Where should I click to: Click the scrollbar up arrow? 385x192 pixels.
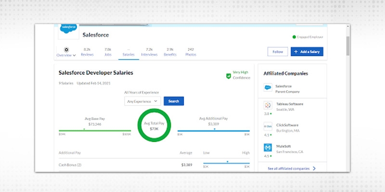point(347,26)
